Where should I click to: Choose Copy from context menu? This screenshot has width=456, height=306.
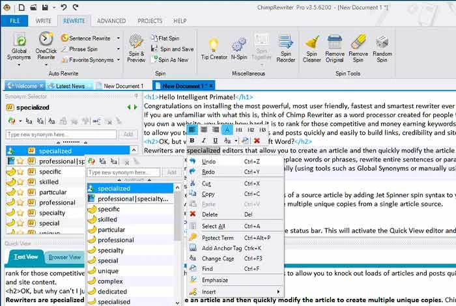coord(235,194)
